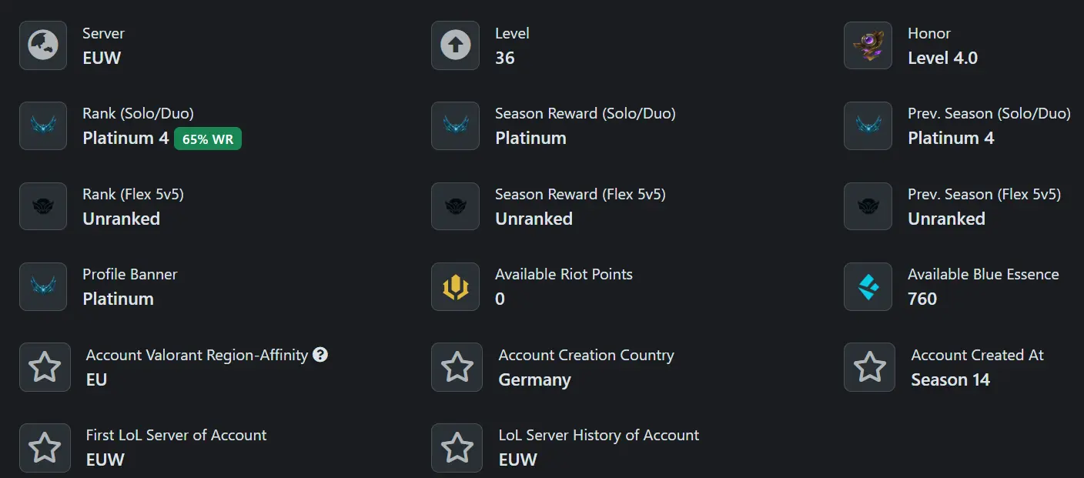Click the Account Creation Country value Germany

click(x=534, y=380)
